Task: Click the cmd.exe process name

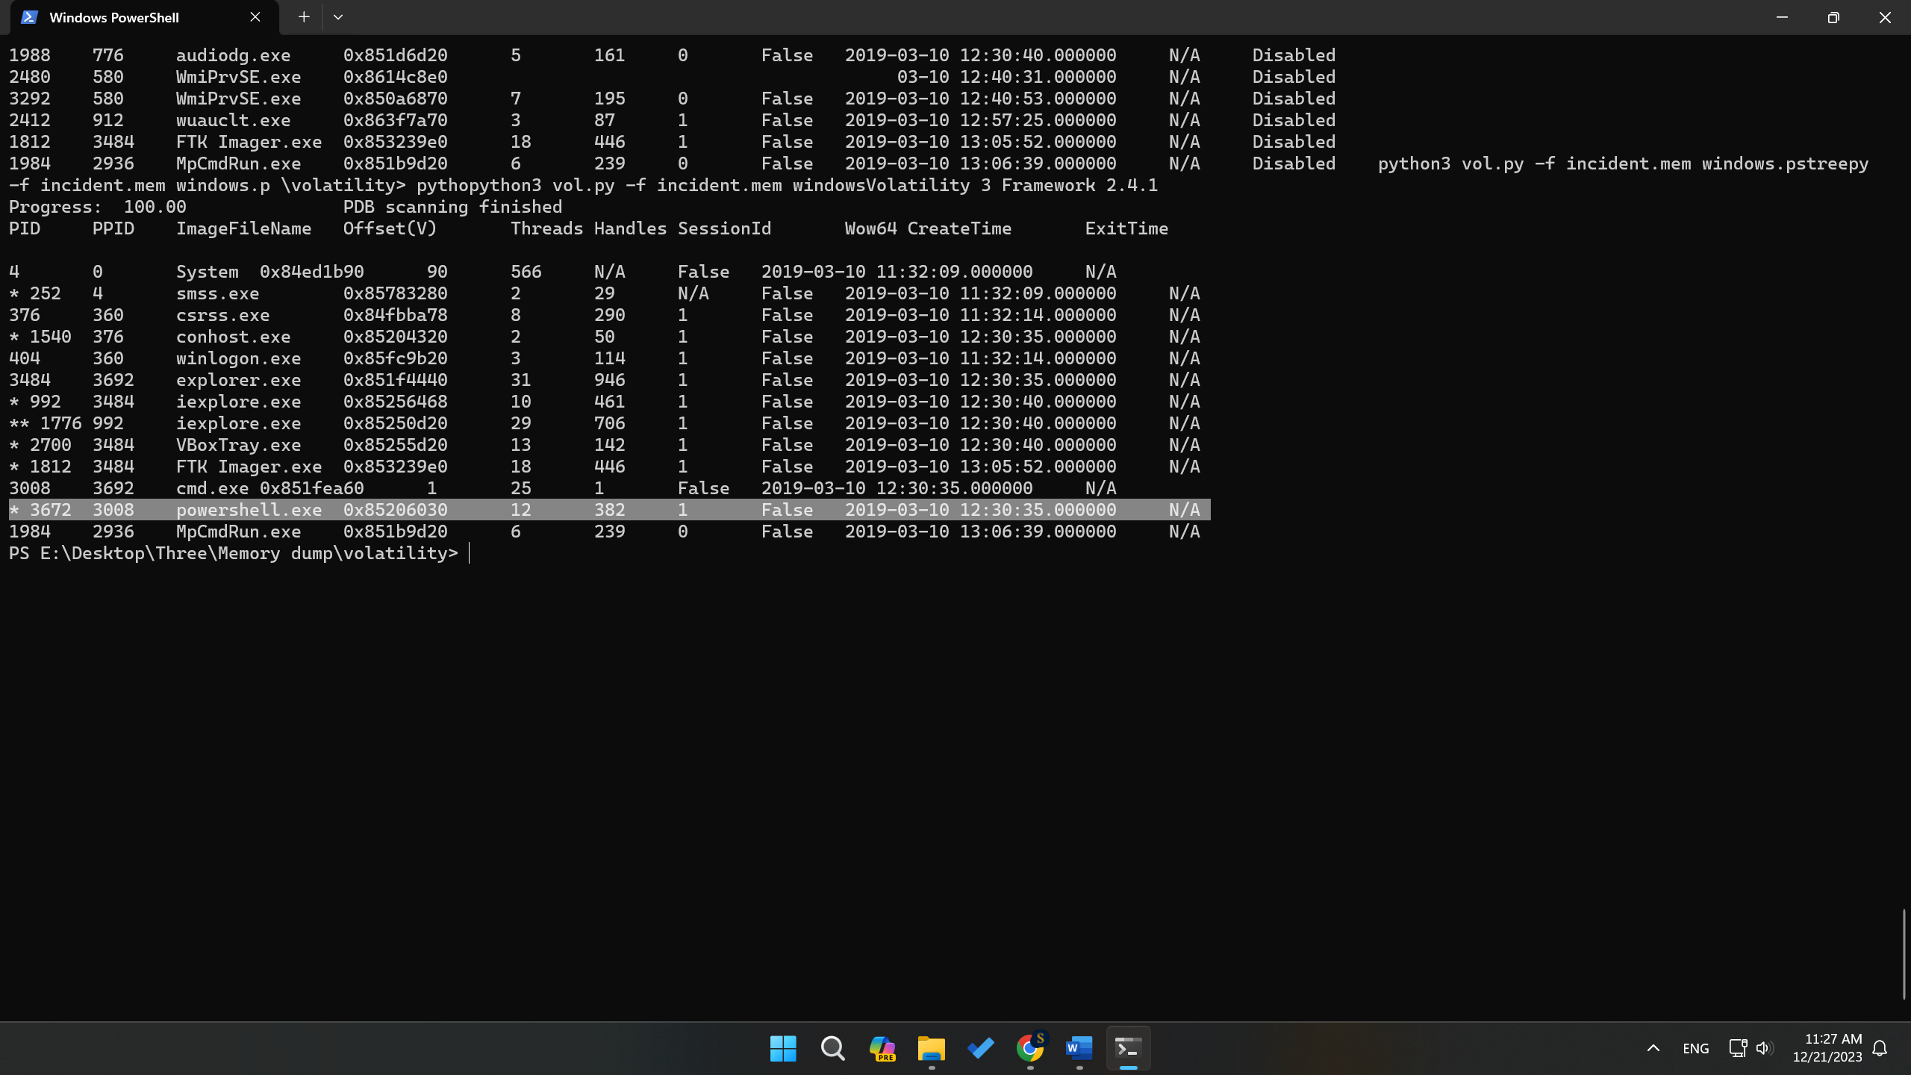Action: click(212, 488)
